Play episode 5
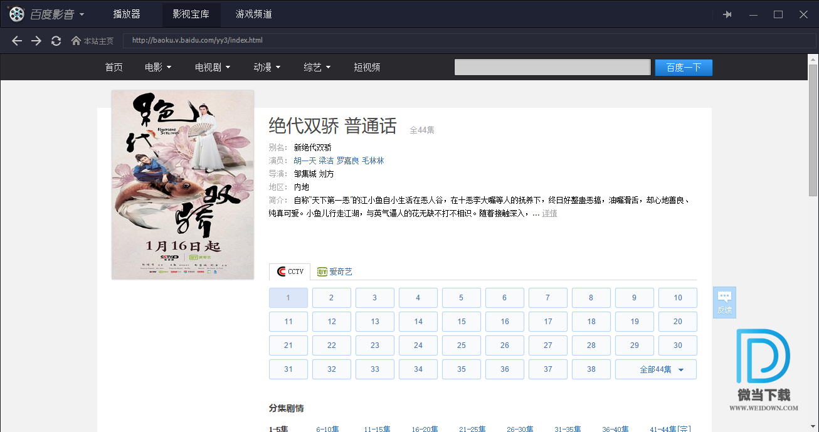Image resolution: width=819 pixels, height=432 pixels. 462,298
